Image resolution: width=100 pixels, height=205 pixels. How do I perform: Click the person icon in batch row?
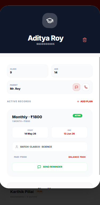(x=17, y=147)
